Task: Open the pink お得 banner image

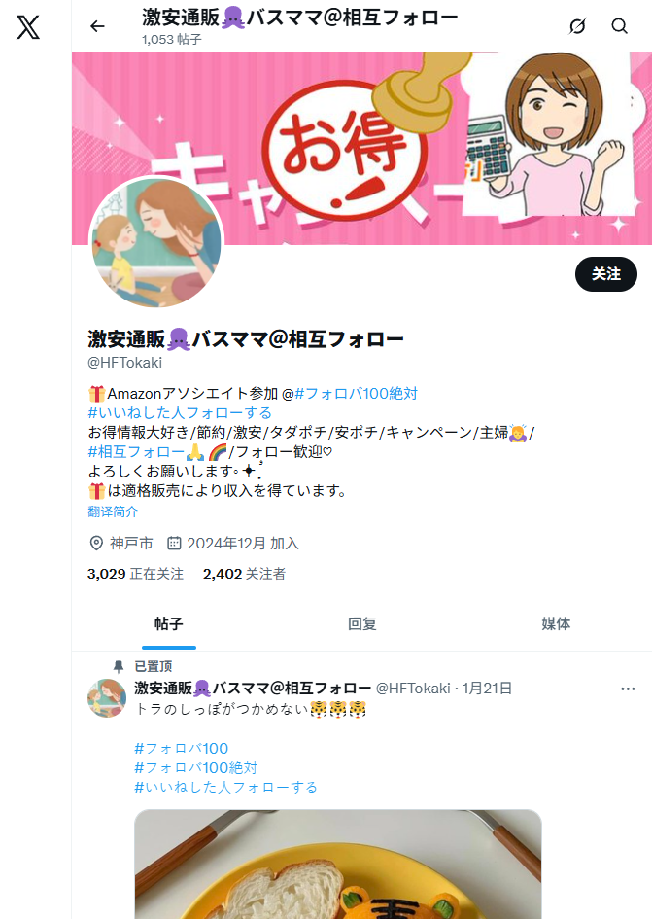Action: click(361, 148)
